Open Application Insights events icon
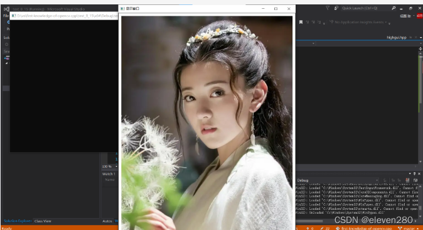Image resolution: width=423 pixels, height=230 pixels. tap(331, 22)
